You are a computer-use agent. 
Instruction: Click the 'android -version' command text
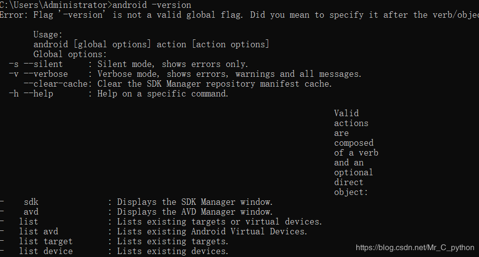[152, 5]
